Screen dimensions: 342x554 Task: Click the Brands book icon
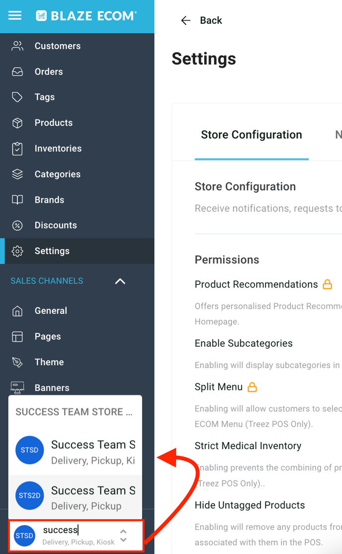[17, 200]
